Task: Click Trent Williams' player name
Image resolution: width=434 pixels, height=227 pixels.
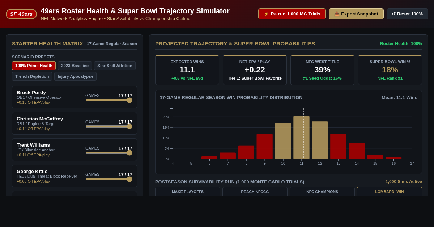Action: 33,145
